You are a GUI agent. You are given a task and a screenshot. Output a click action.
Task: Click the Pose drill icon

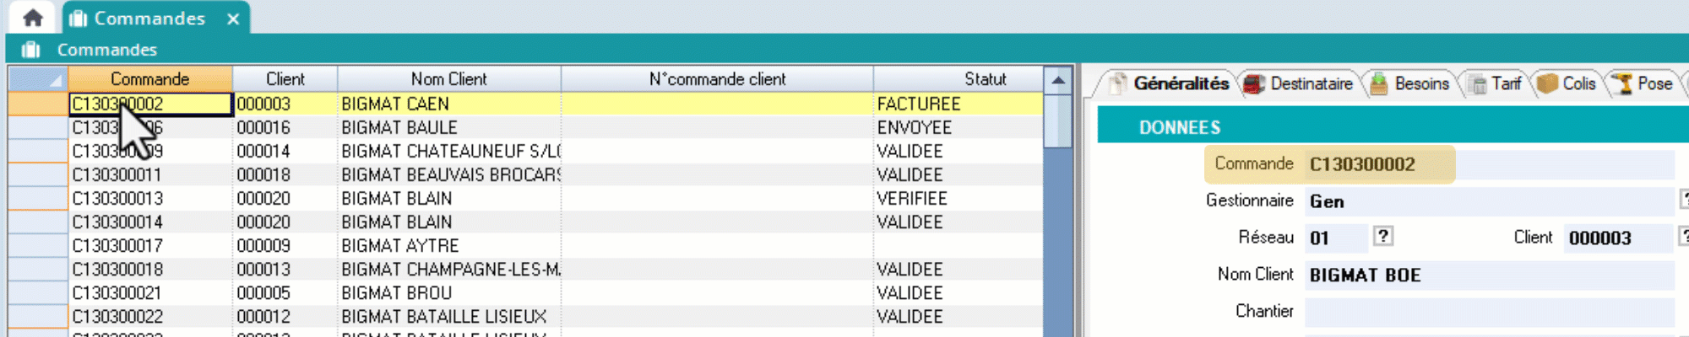[1622, 84]
